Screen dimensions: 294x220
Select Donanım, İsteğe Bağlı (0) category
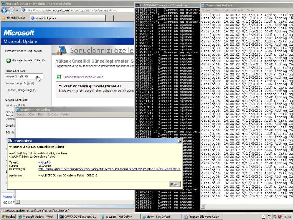coord(21,90)
